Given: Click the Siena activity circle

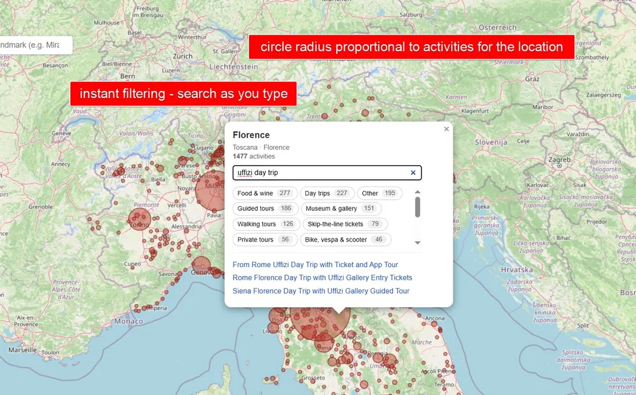Looking at the screenshot, I should click(x=324, y=343).
